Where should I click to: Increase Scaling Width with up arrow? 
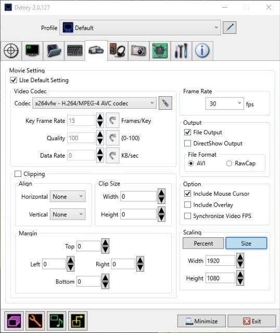click(x=240, y=257)
